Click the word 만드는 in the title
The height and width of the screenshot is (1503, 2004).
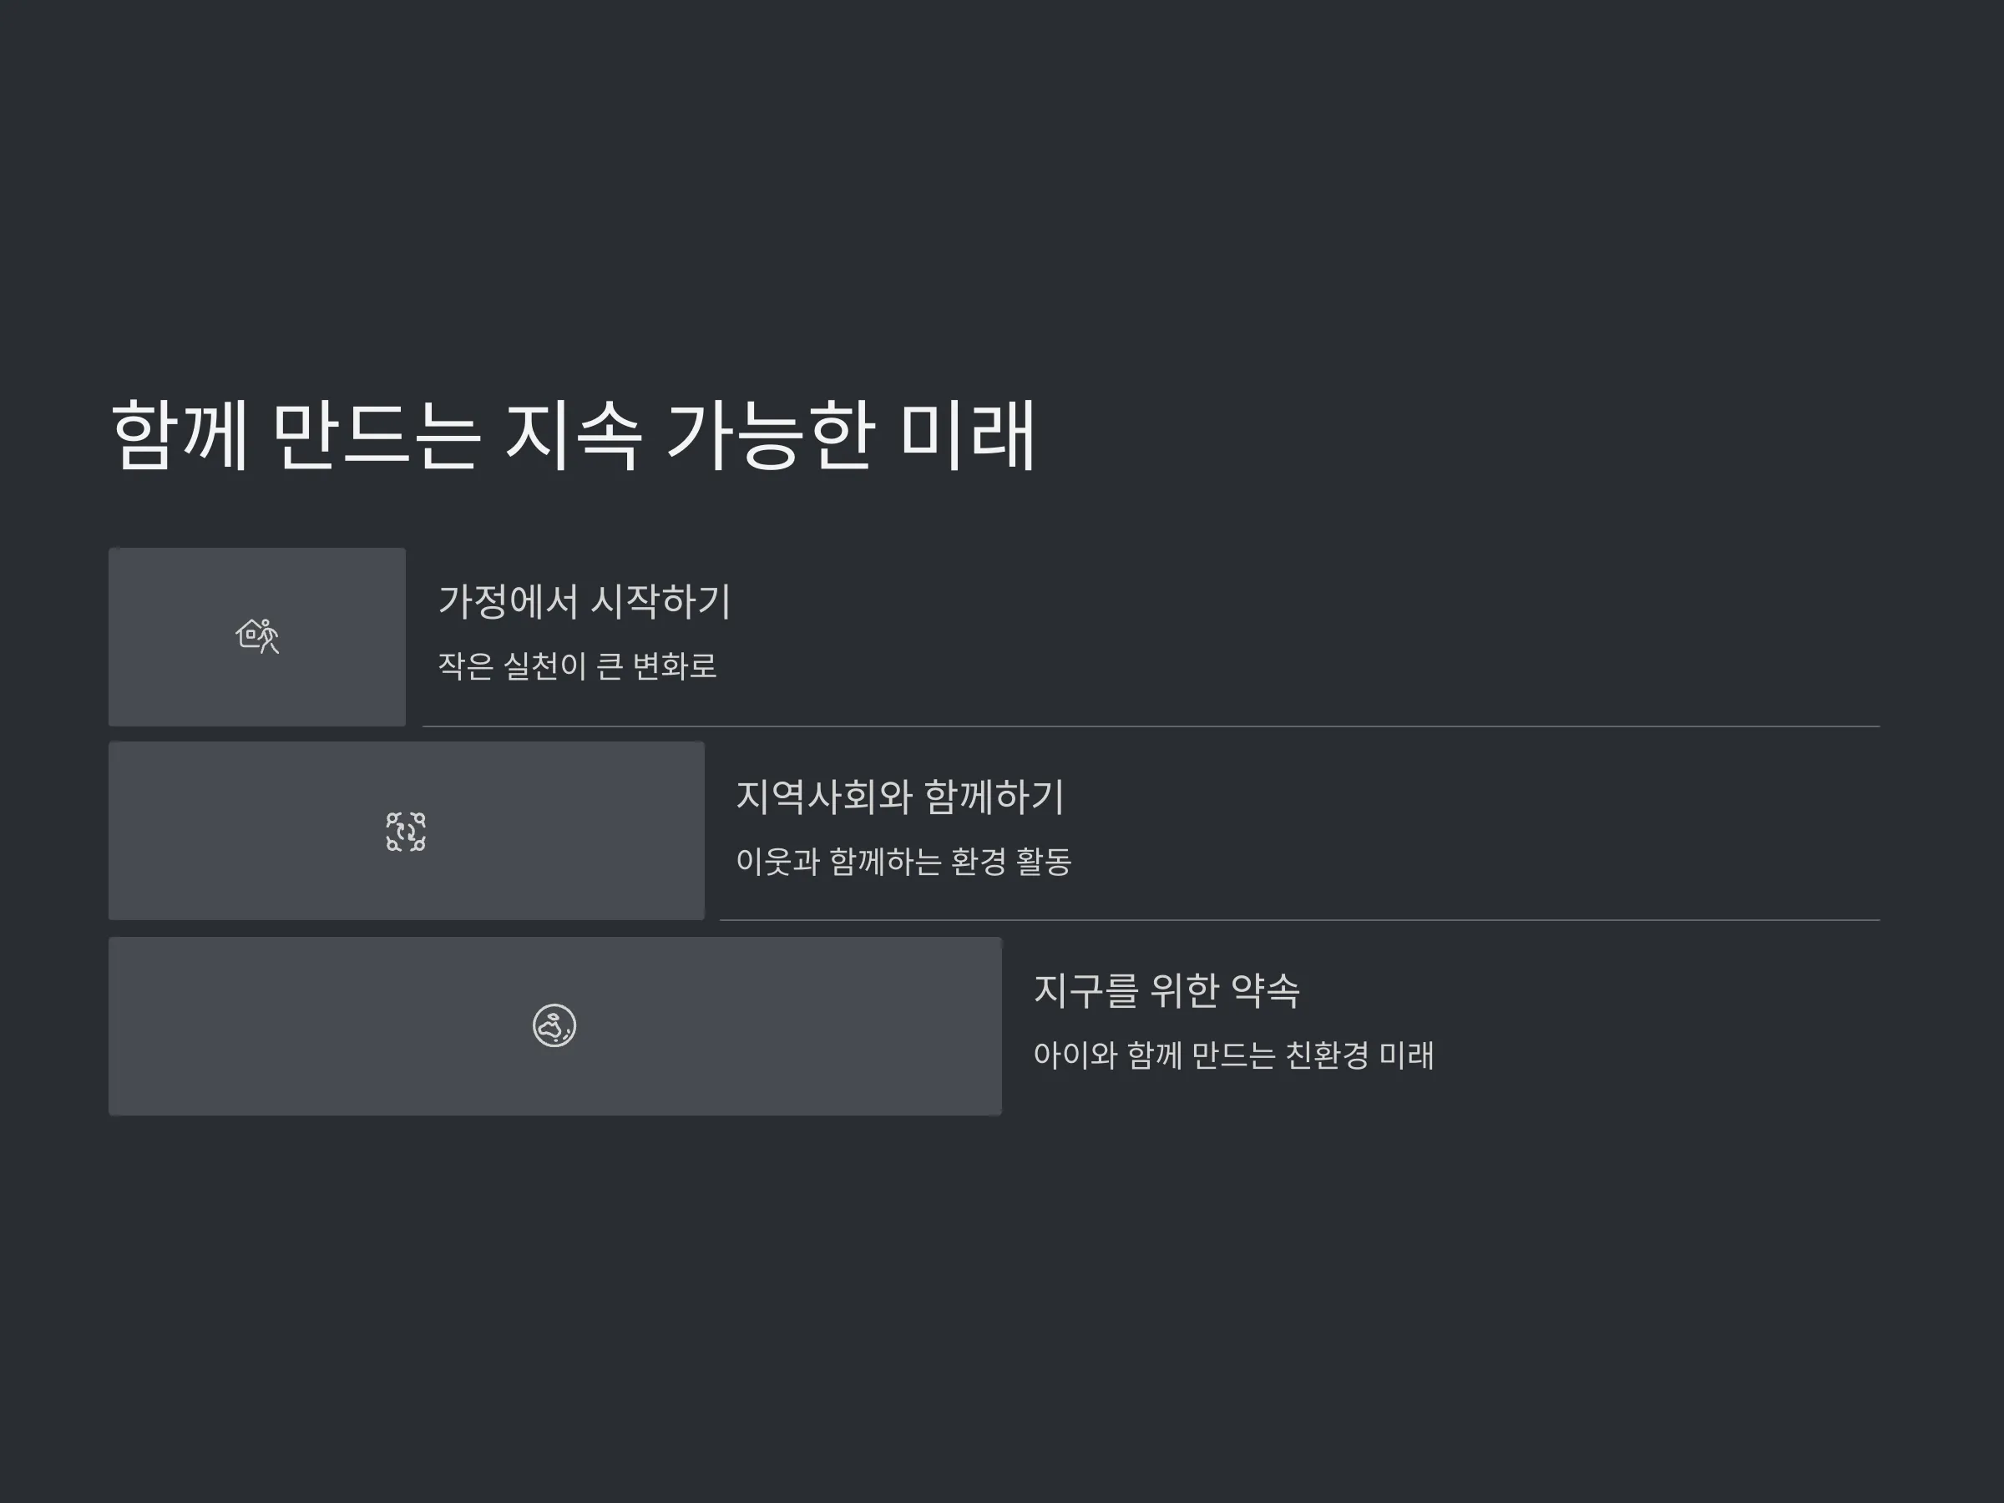coord(375,436)
